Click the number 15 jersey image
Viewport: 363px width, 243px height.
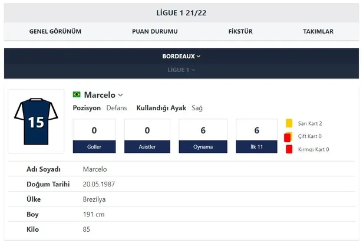tap(35, 121)
